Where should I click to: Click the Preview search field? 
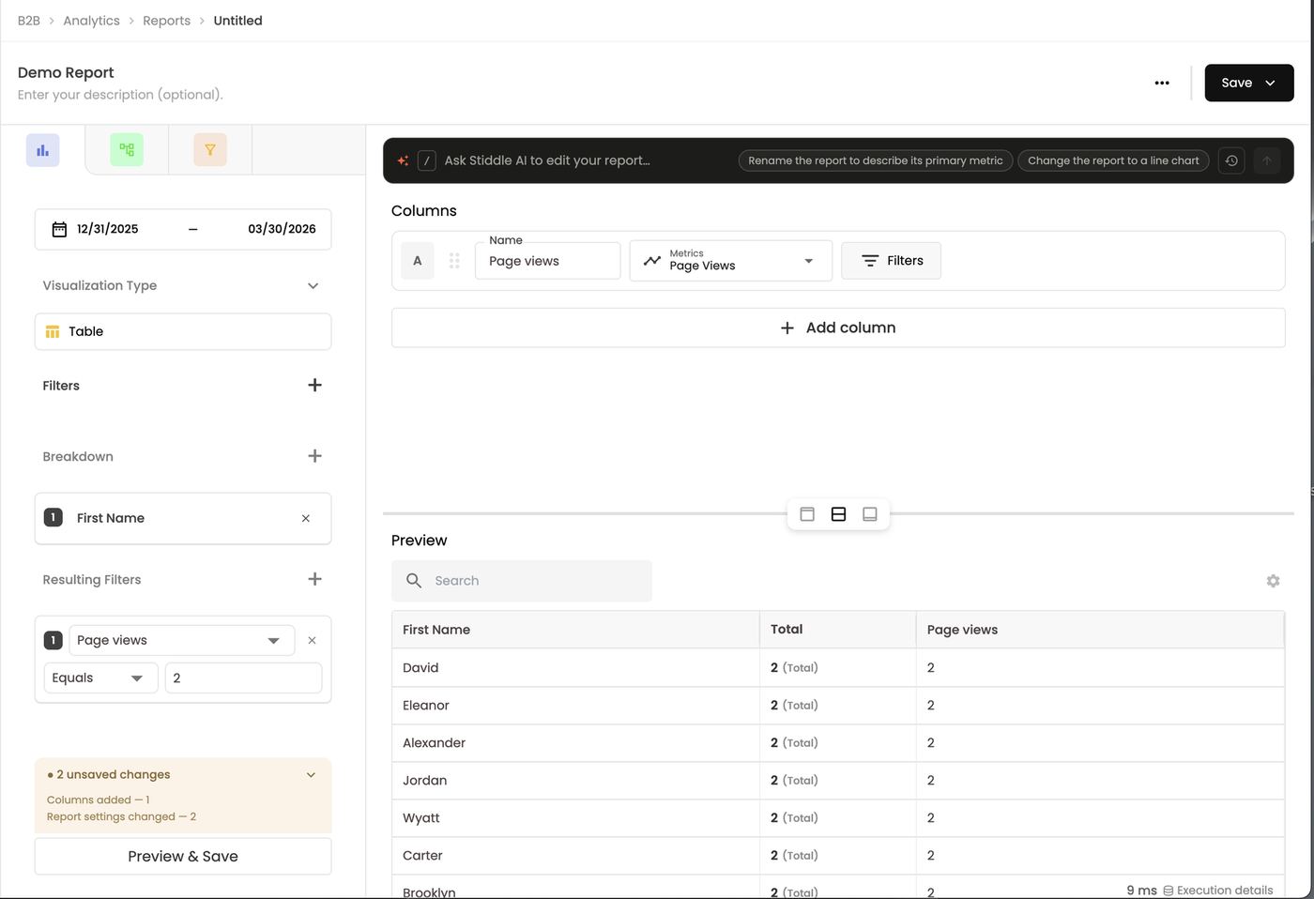522,581
